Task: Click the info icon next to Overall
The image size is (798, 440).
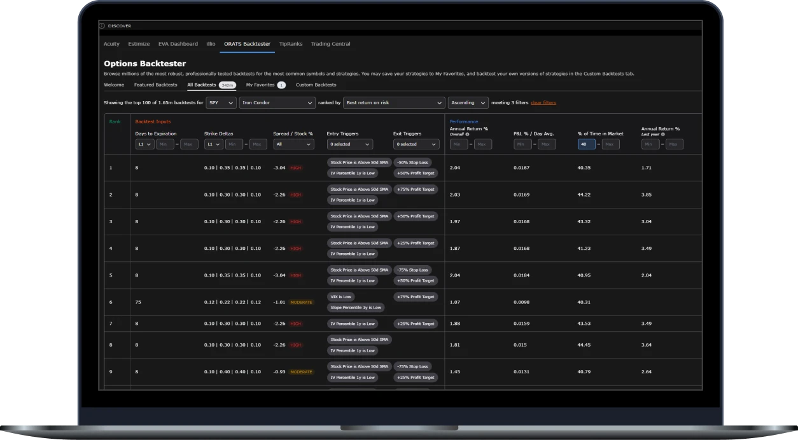Action: [467, 134]
